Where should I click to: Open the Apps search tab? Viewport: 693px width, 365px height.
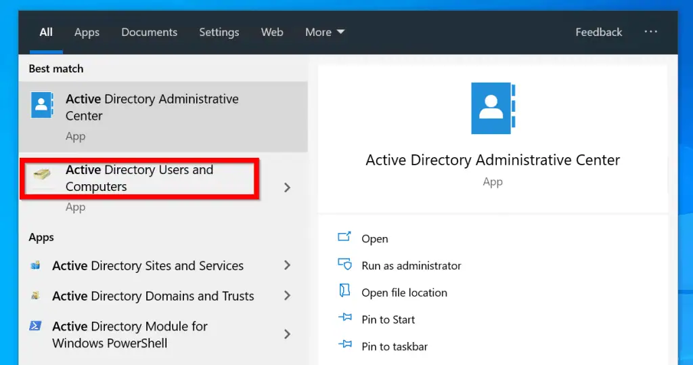(87, 33)
